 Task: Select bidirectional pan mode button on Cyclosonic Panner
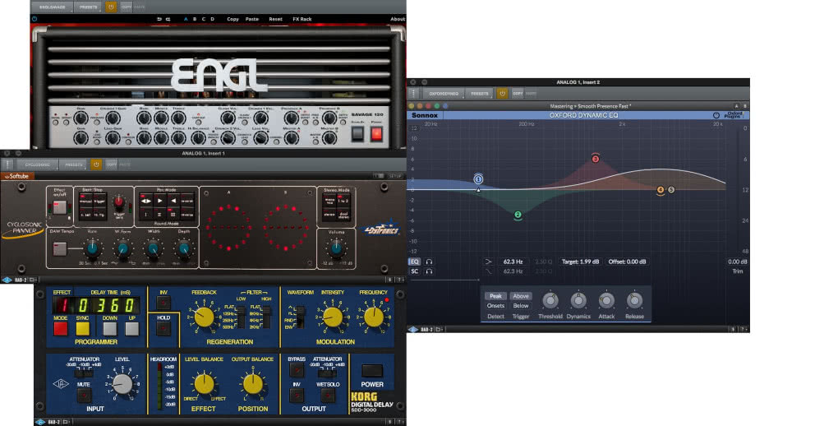(x=146, y=201)
